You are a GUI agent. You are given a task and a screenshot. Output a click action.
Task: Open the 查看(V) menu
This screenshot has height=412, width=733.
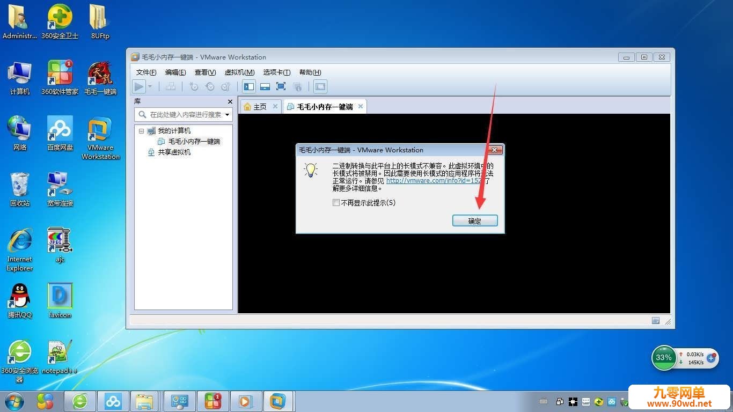(x=205, y=72)
